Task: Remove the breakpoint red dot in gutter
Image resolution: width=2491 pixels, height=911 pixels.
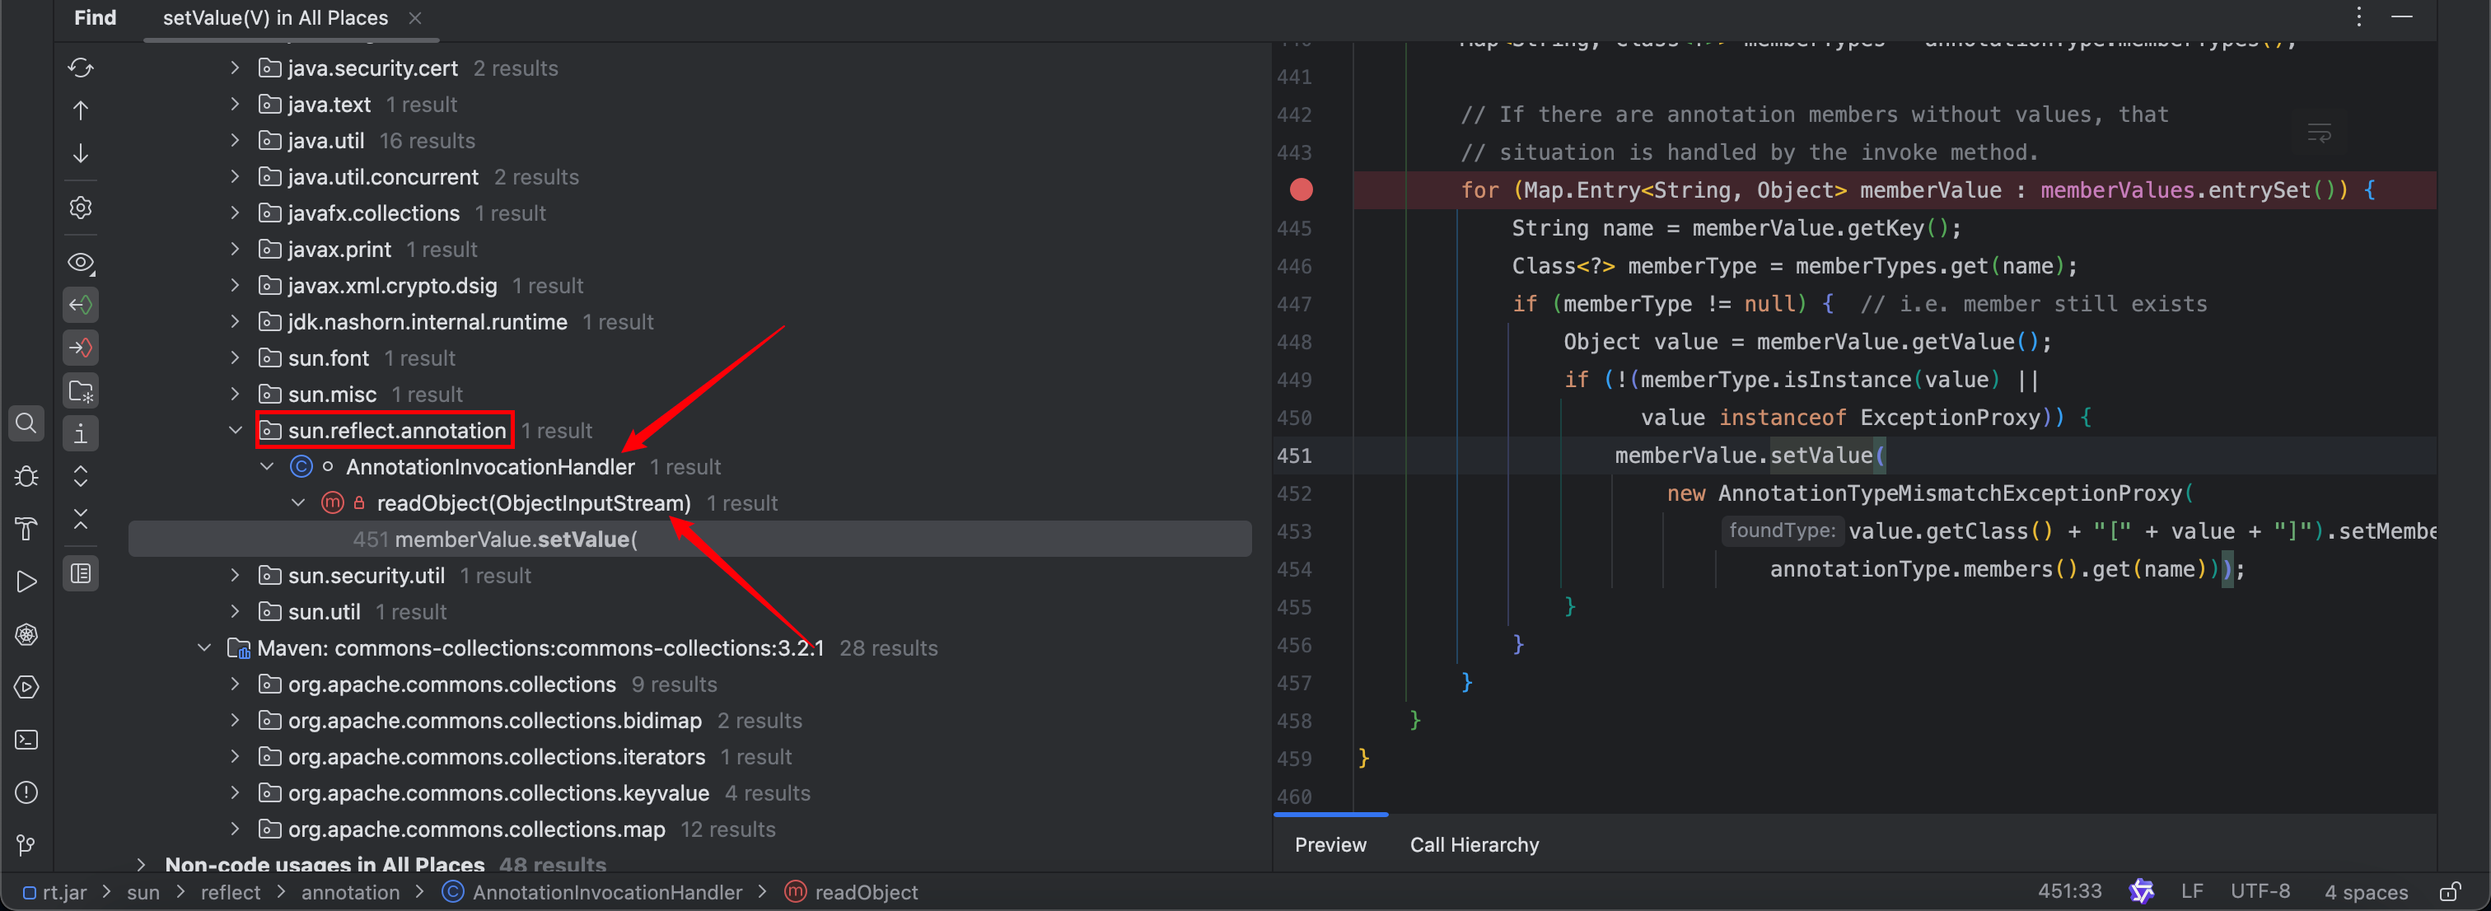Action: [x=1301, y=189]
